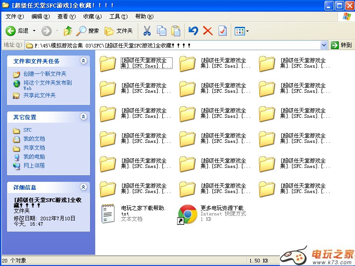Image resolution: width=355 pixels, height=266 pixels.
Task: Open the 工具(T) menu
Action: click(x=118, y=17)
